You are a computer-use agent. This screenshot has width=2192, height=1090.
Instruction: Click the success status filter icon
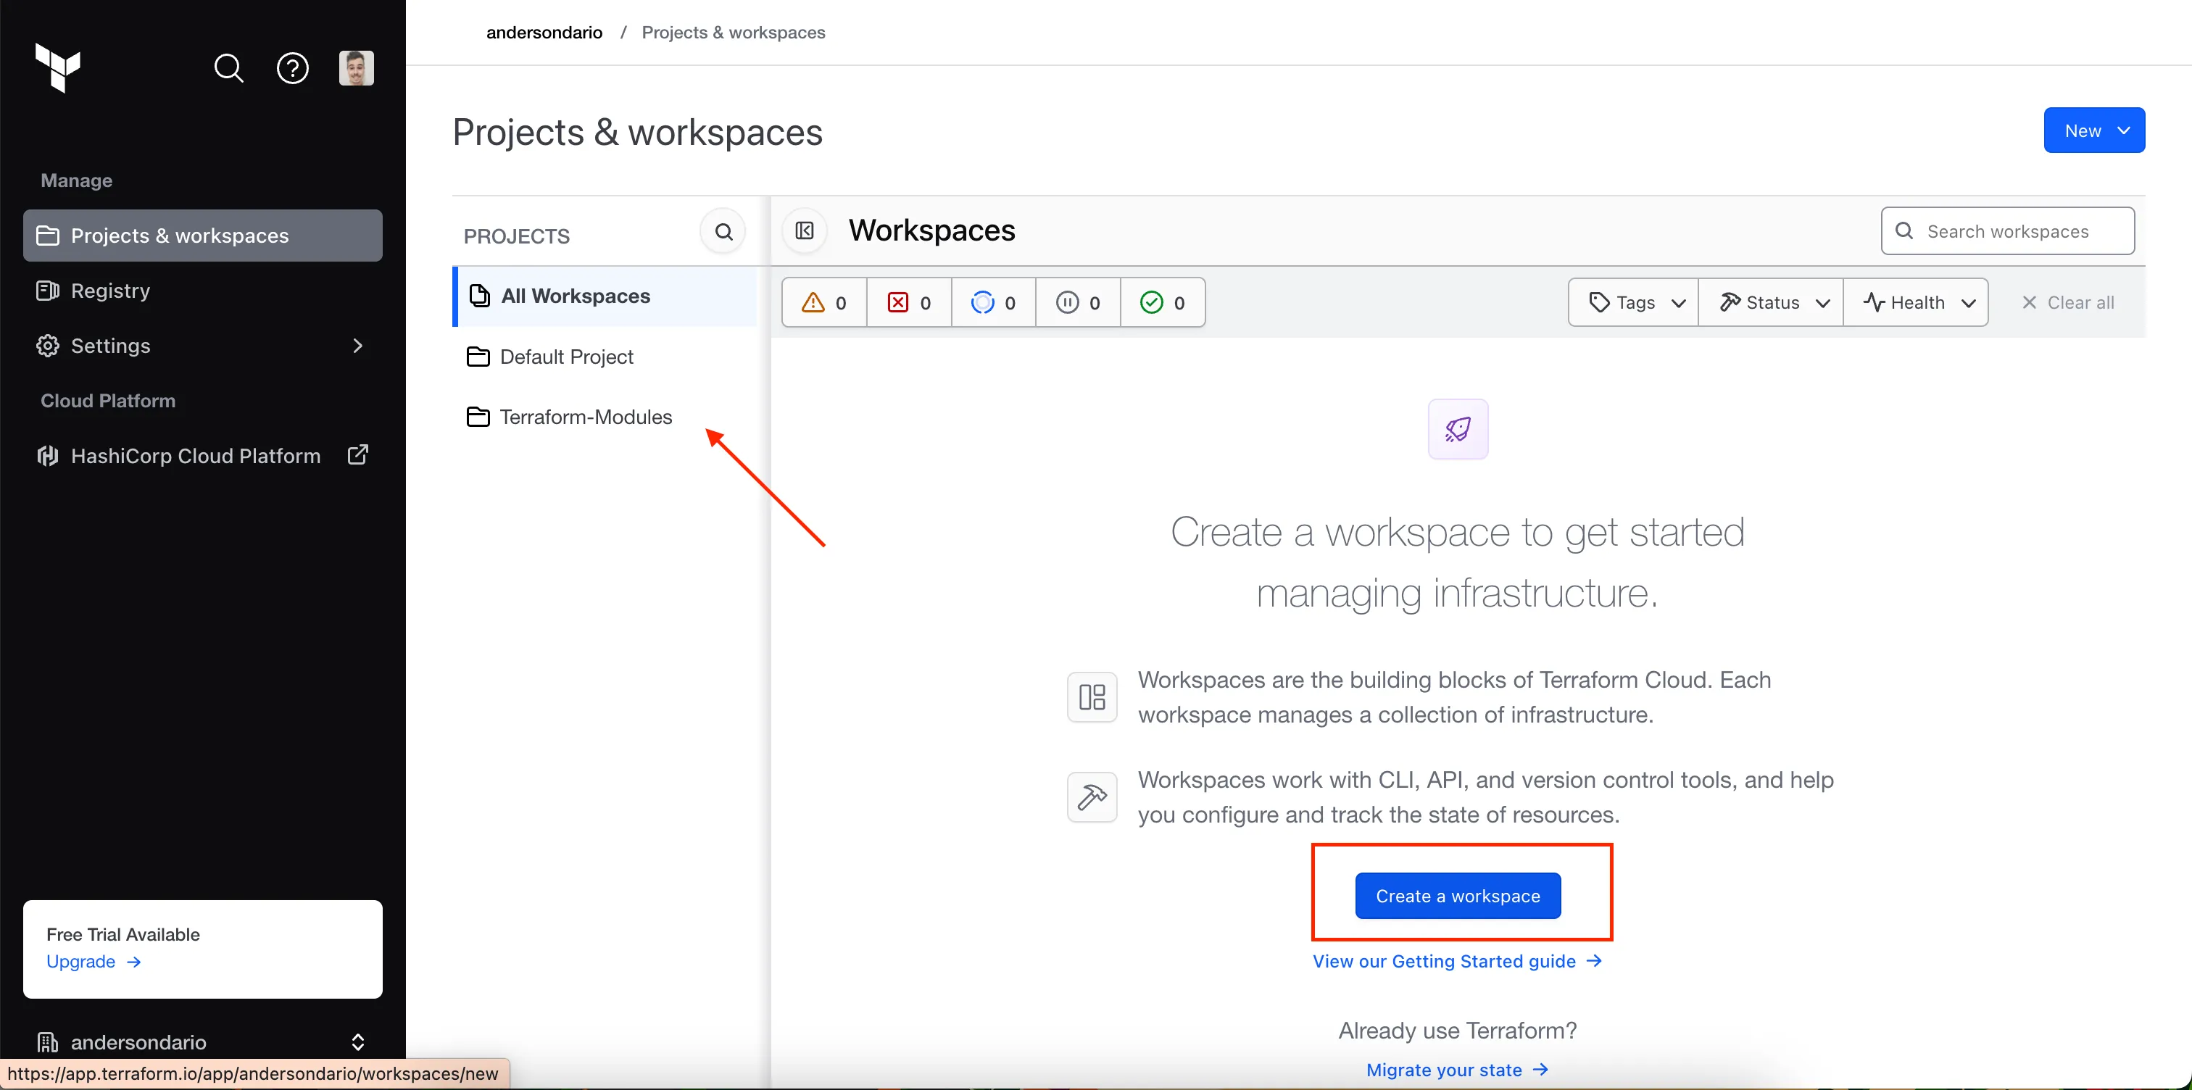pyautogui.click(x=1152, y=301)
